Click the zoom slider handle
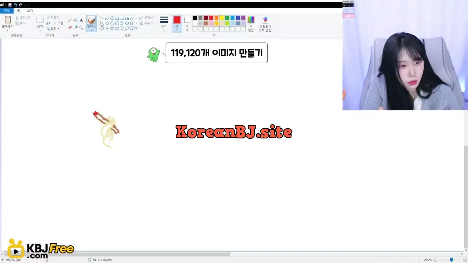The image size is (468, 263). pos(451,260)
